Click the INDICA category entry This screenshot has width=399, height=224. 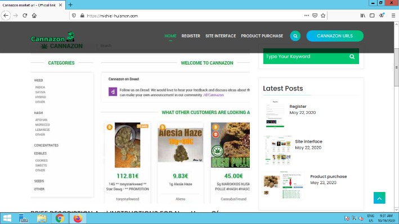click(x=40, y=87)
